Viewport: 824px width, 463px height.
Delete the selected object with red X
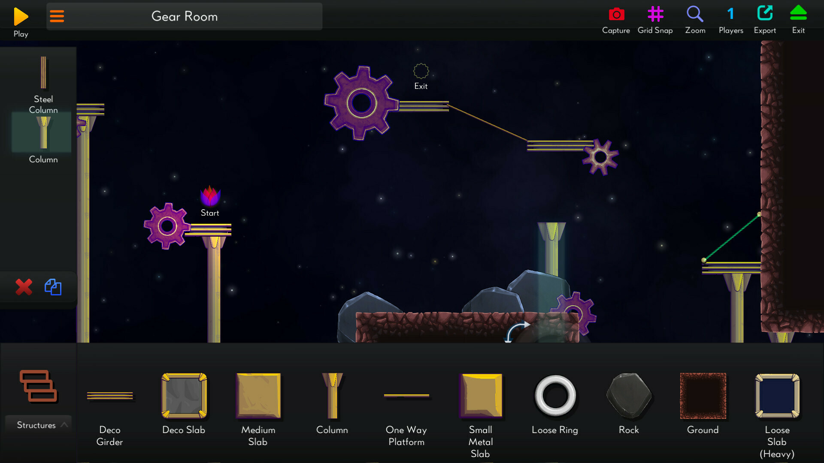(24, 287)
